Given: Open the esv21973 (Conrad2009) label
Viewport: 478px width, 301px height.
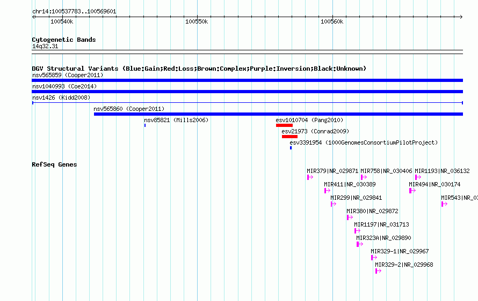Looking at the screenshot, I should (315, 131).
